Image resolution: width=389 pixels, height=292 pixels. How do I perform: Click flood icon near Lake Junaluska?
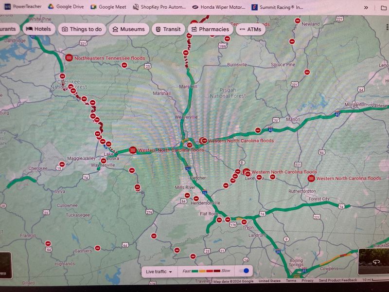coord(133,150)
